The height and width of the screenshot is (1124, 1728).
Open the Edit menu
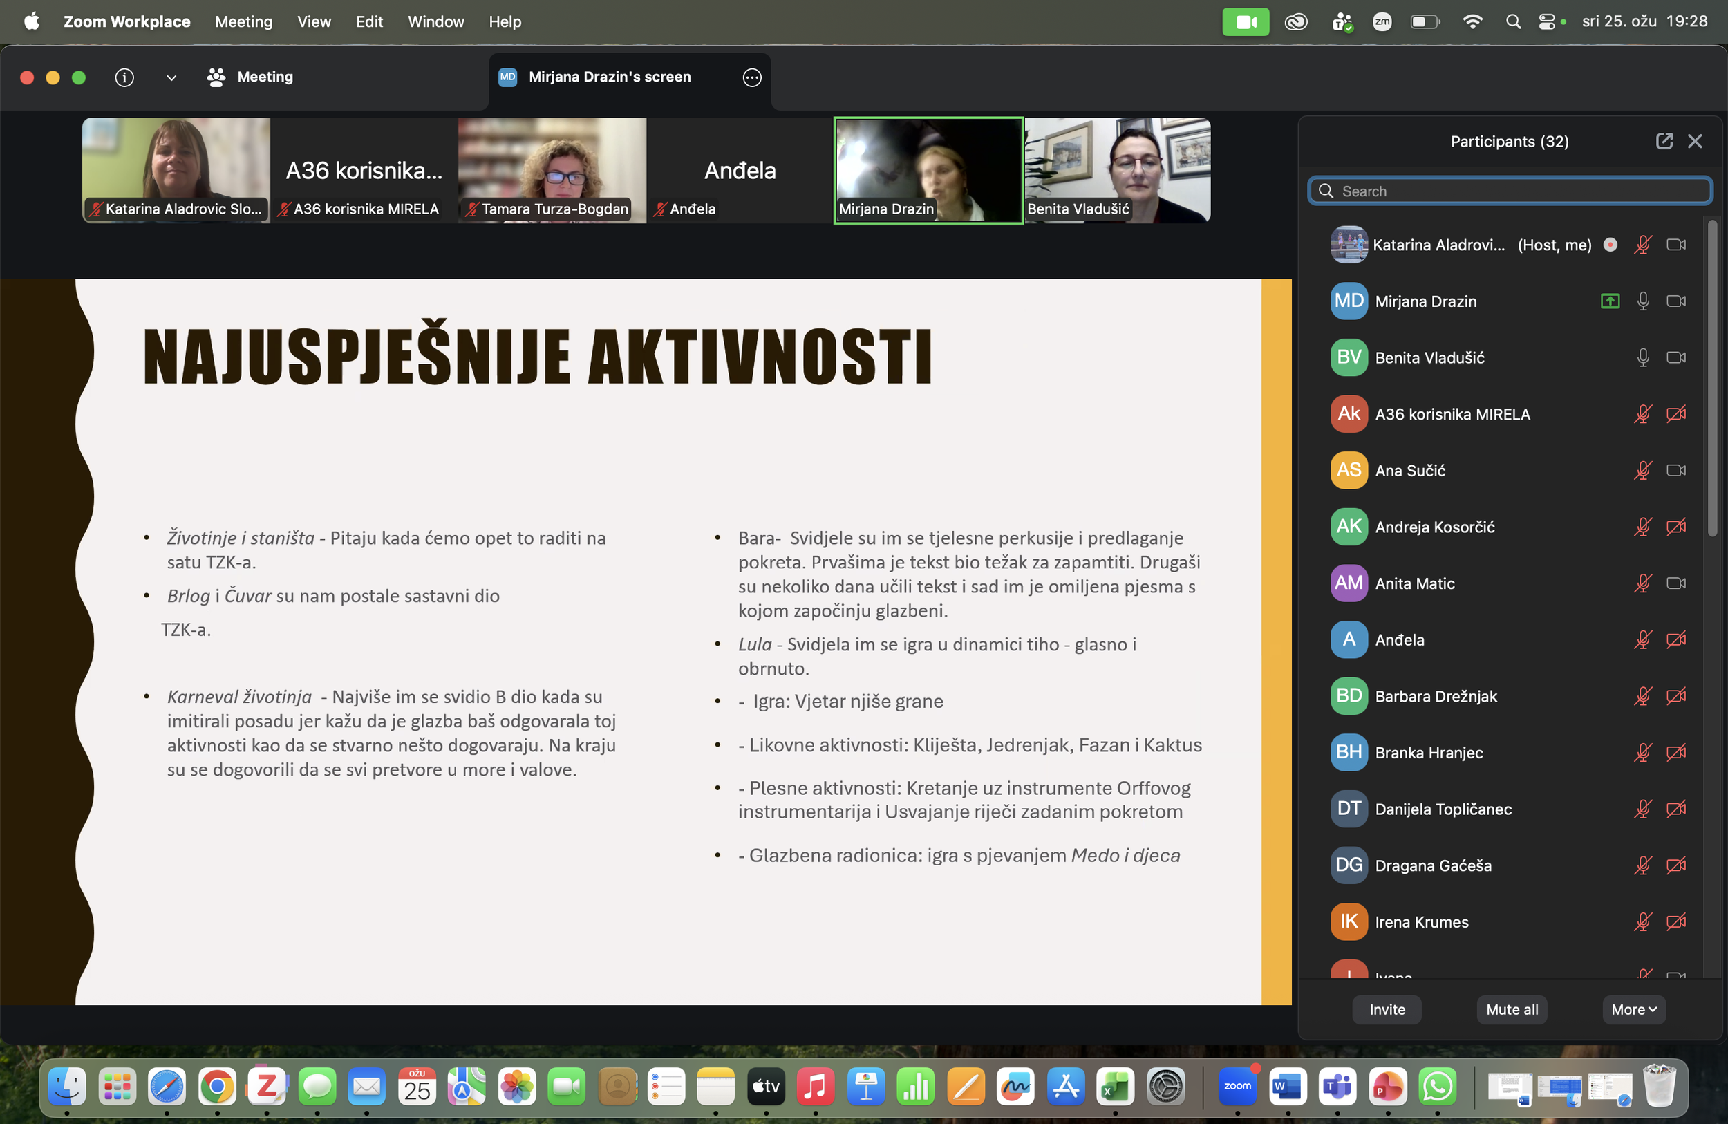(x=369, y=22)
